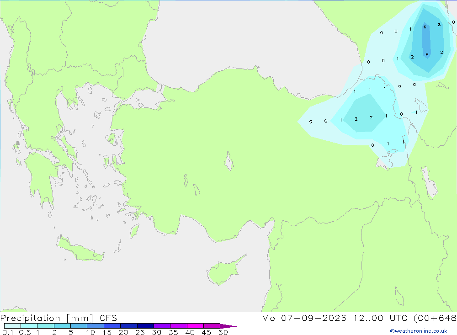457x335 pixels.
Task: Select the 5–10 mm legend swatch
Action: click(x=79, y=326)
